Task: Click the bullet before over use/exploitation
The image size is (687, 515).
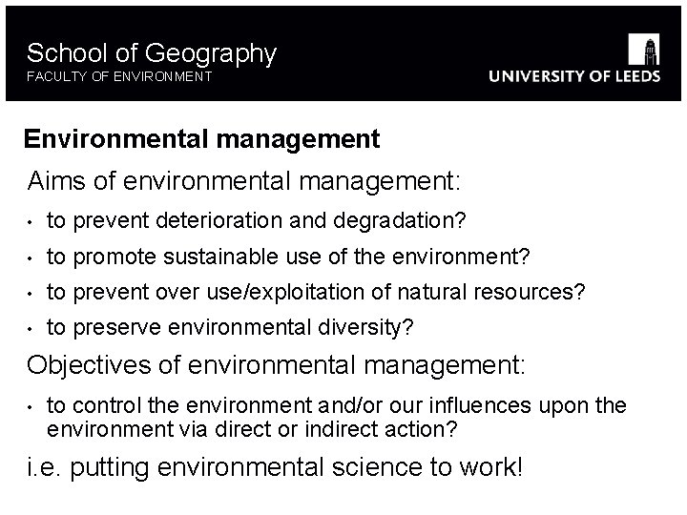Action: click(x=30, y=294)
